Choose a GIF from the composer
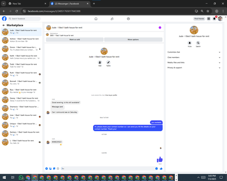This screenshot has height=181, width=227. 58,168
